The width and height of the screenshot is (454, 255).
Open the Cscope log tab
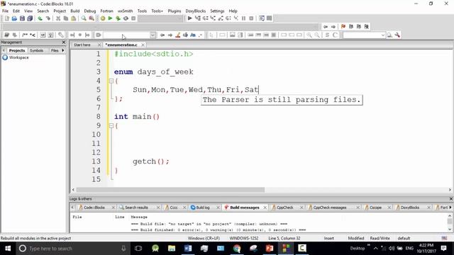click(375, 208)
